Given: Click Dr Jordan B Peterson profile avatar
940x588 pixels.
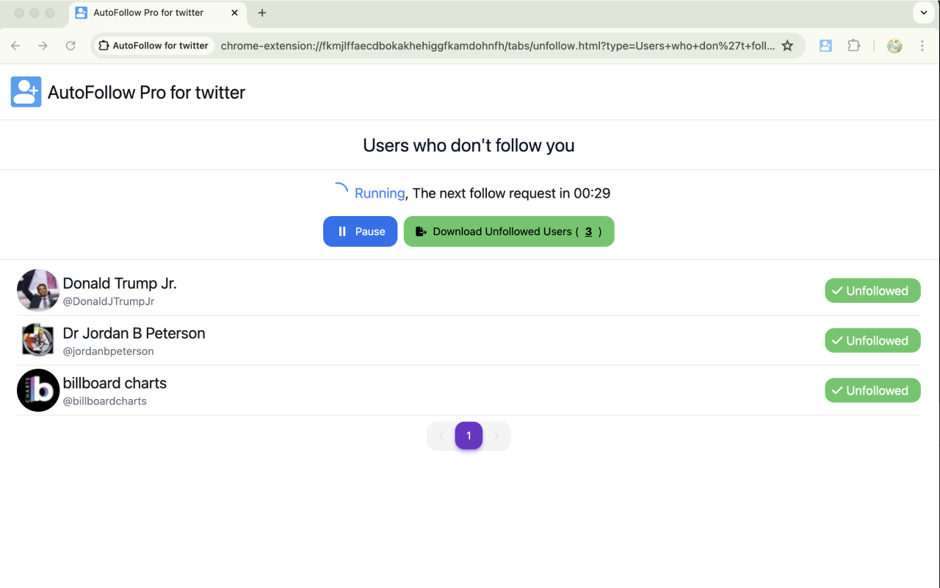Looking at the screenshot, I should click(x=38, y=340).
